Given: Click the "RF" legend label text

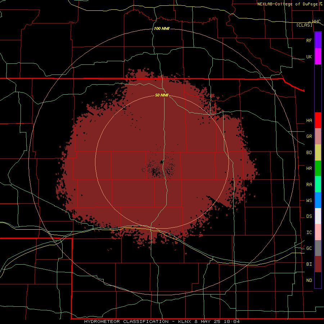Looking at the screenshot, I should coord(309,40).
